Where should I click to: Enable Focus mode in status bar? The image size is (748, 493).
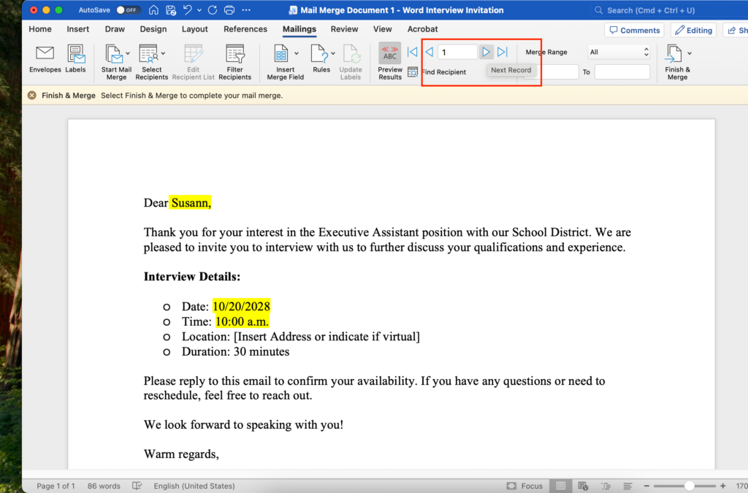pos(525,486)
